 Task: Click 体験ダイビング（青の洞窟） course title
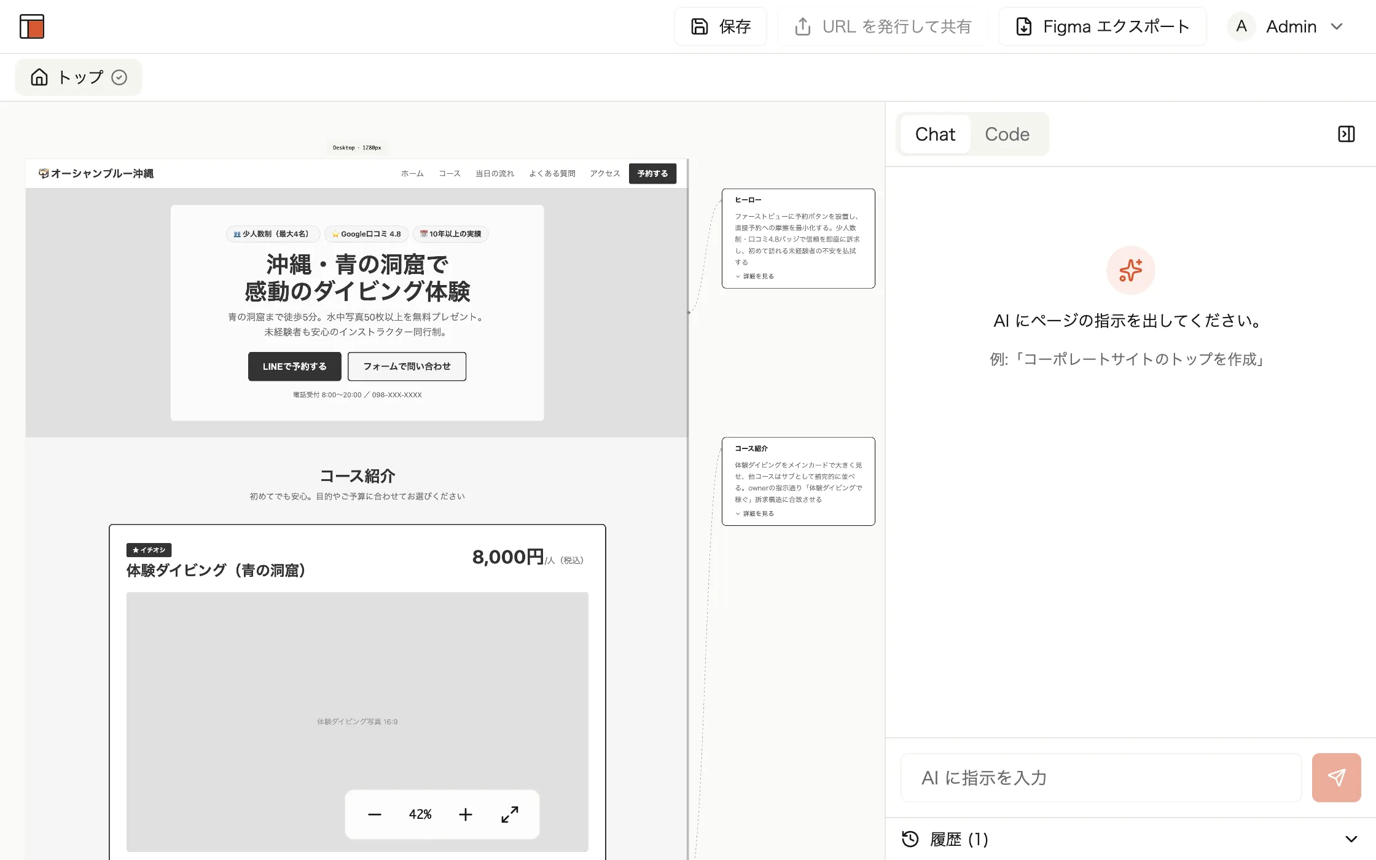pyautogui.click(x=216, y=571)
